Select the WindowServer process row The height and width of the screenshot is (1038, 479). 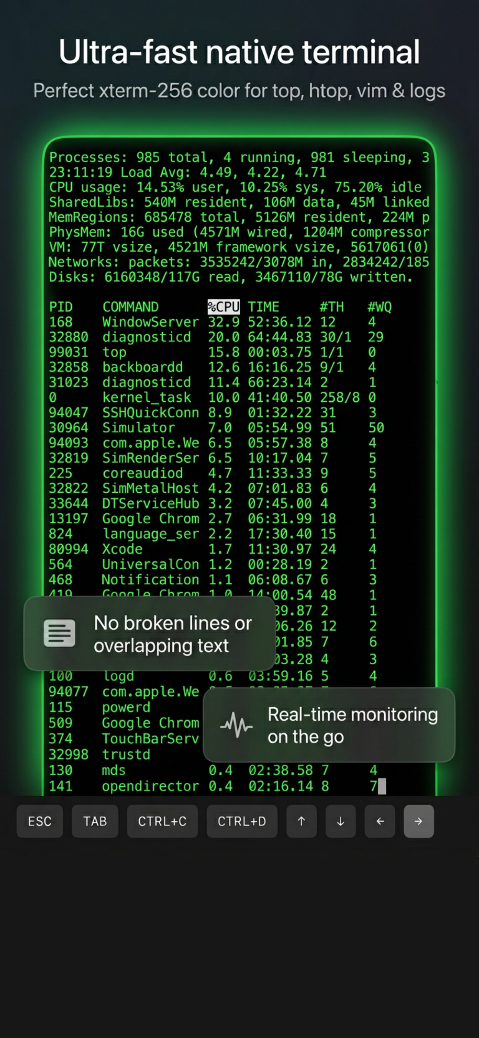tap(213, 322)
